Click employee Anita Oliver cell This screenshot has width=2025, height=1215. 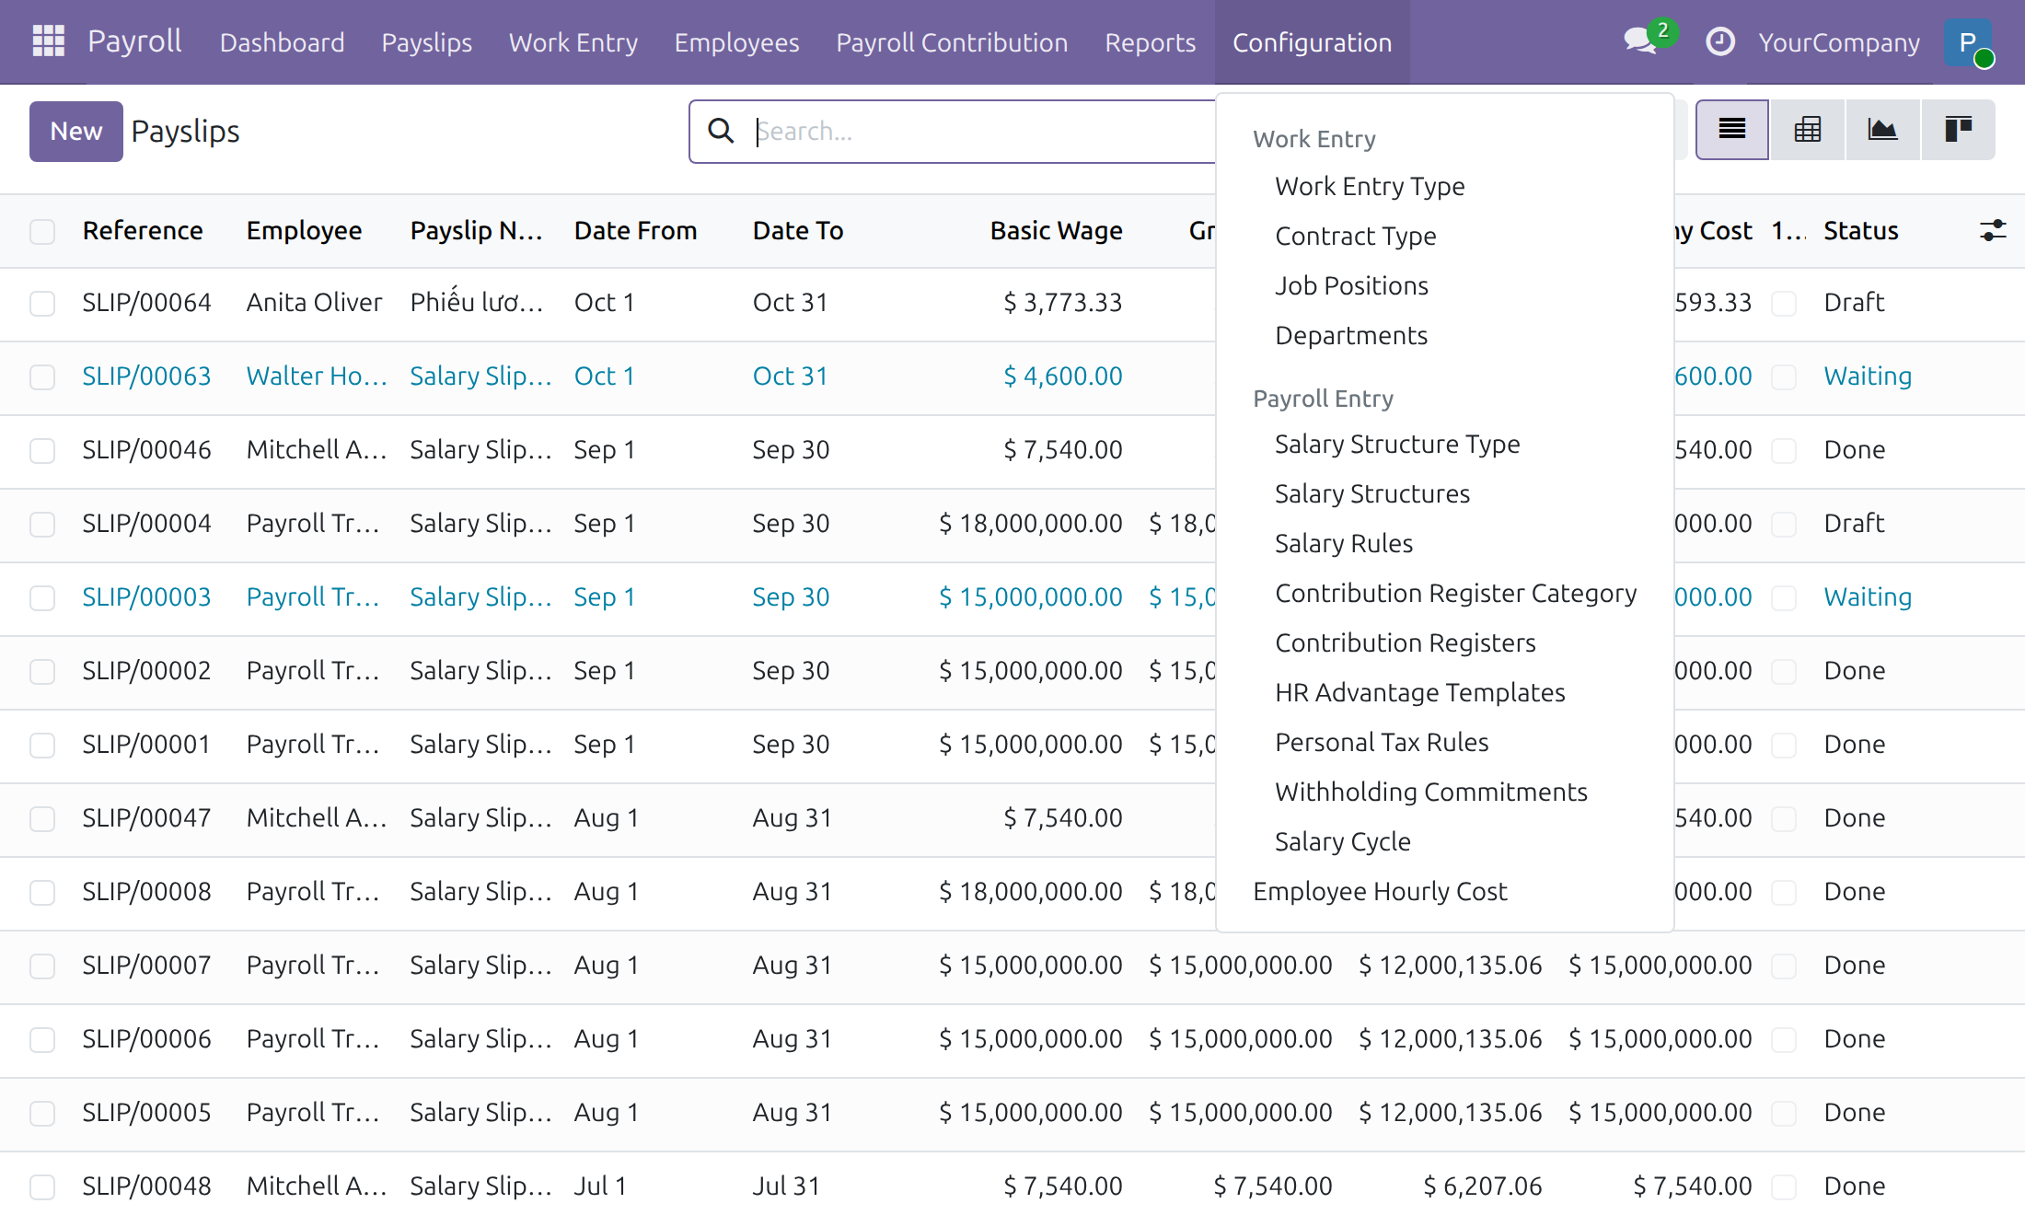[314, 302]
